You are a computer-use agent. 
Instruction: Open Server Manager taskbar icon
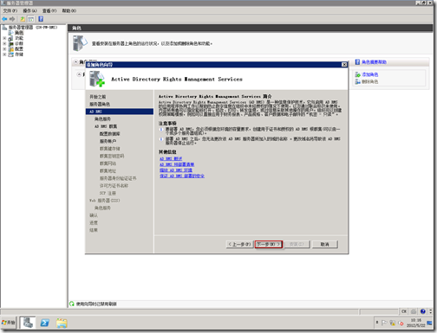28,323
